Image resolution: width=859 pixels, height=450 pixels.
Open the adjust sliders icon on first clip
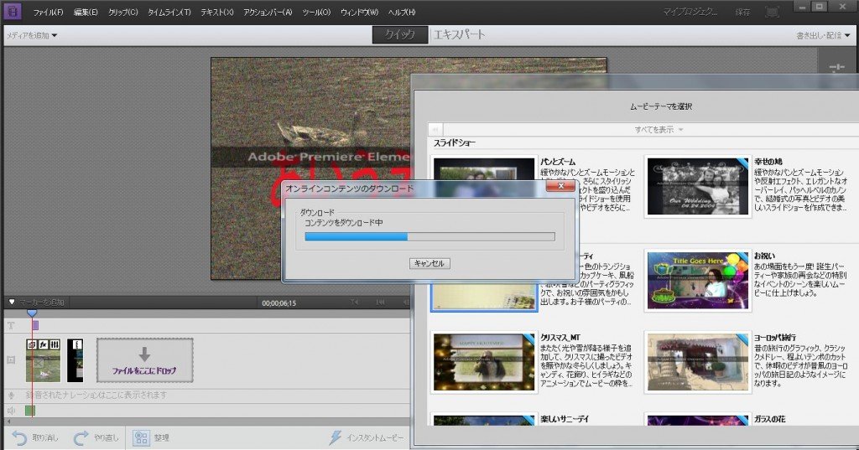point(55,344)
